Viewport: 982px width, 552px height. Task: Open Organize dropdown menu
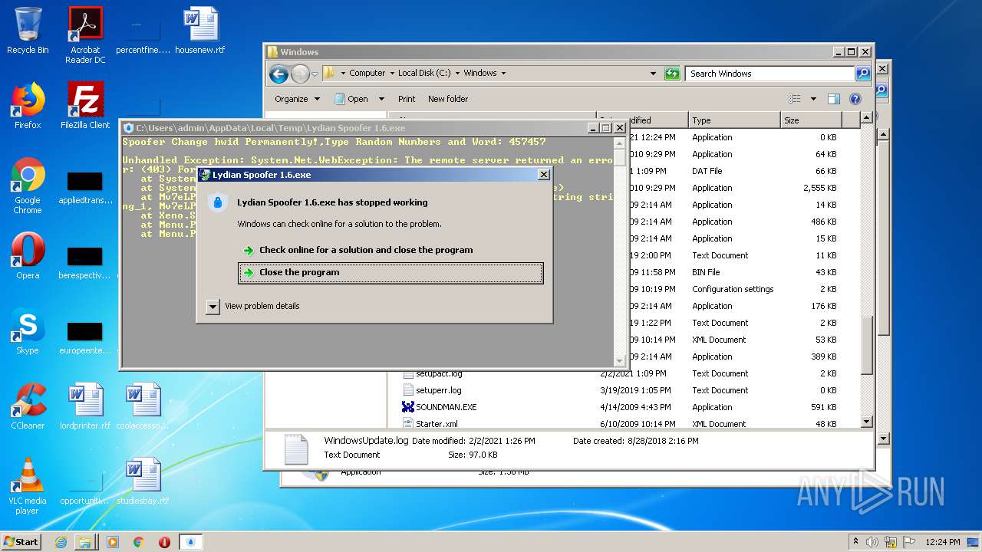(297, 99)
